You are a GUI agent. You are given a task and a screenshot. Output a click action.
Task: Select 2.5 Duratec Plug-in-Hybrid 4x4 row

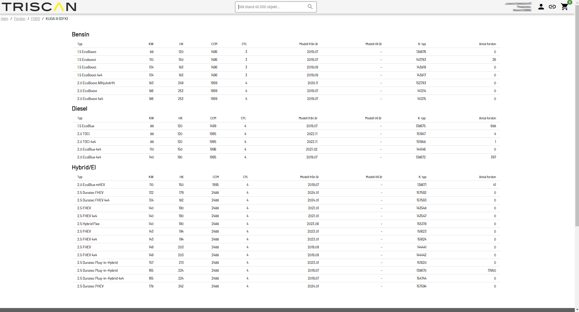point(286,278)
